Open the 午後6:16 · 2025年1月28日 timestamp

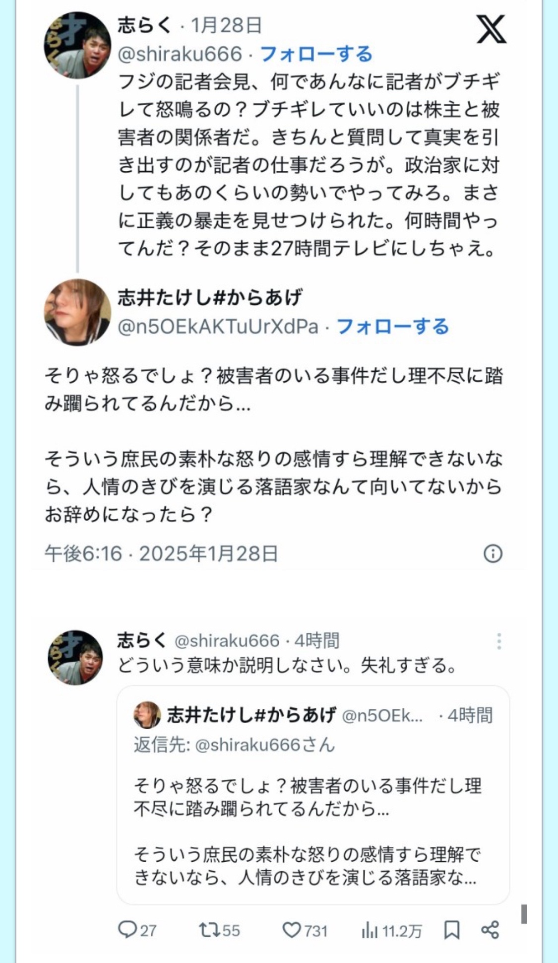tap(161, 553)
